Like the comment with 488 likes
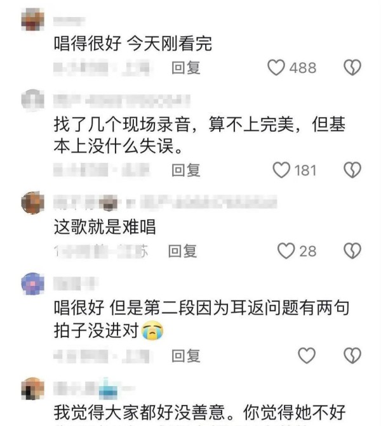The height and width of the screenshot is (426, 381). click(276, 67)
